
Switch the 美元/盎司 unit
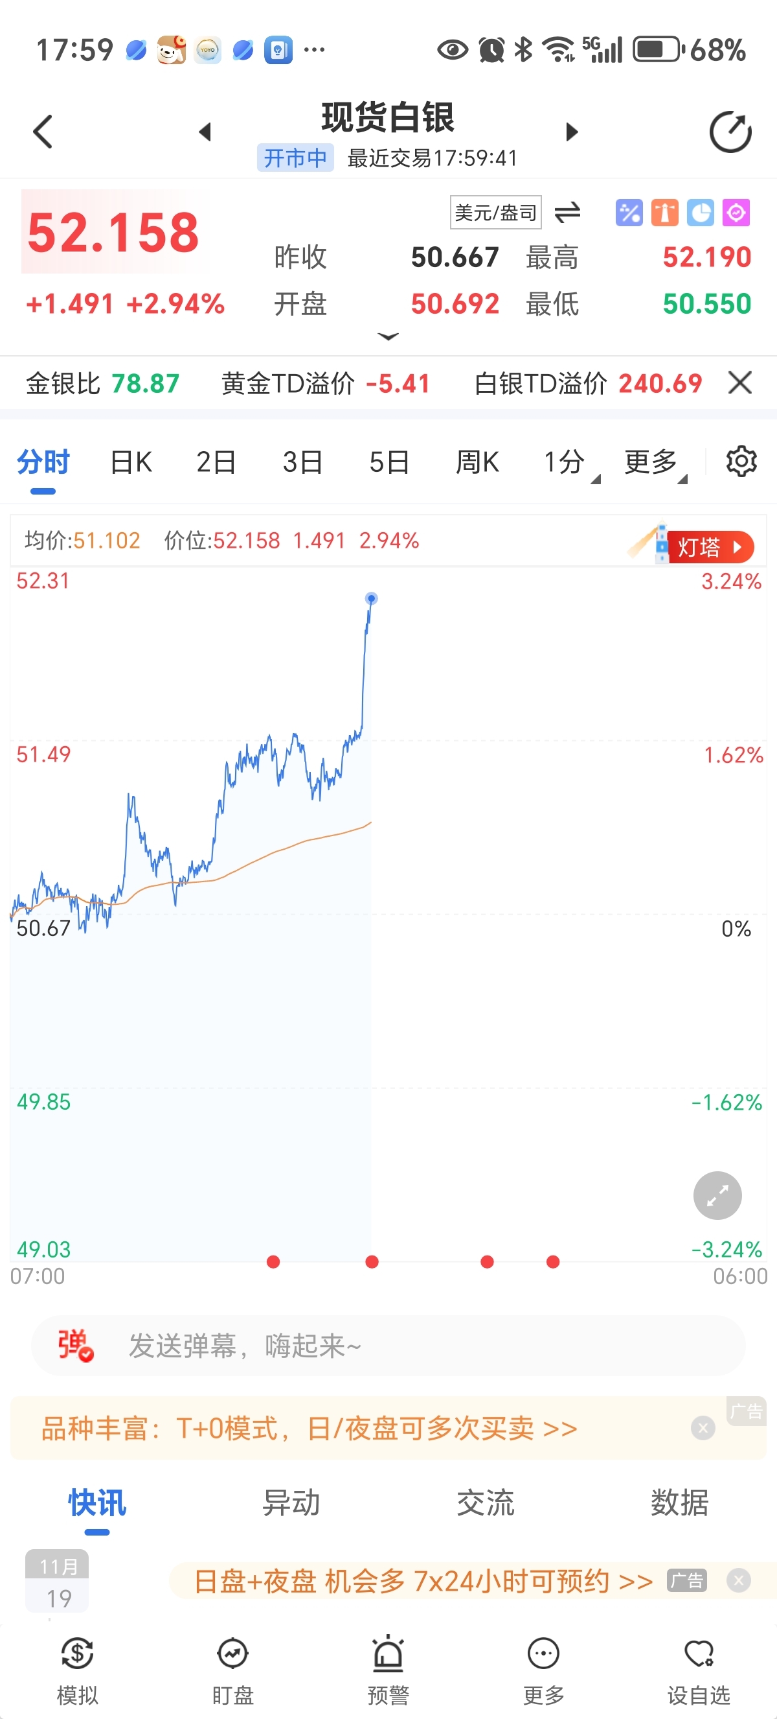click(567, 213)
